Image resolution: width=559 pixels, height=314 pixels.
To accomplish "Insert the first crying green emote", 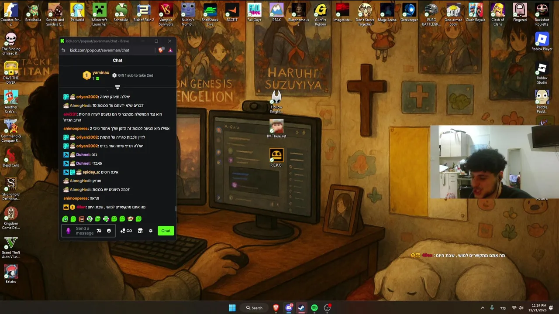I will click(x=65, y=219).
